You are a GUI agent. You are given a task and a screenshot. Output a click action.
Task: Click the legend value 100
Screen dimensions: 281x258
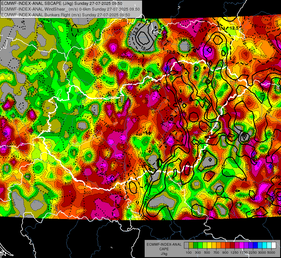pos(189,253)
